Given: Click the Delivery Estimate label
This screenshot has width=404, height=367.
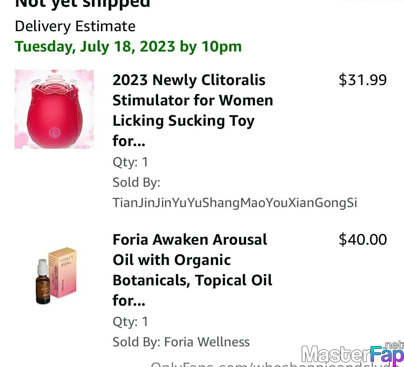Looking at the screenshot, I should pyautogui.click(x=75, y=26).
